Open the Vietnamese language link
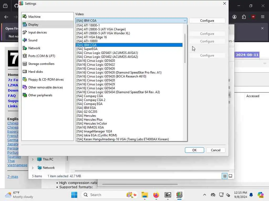269x201 pixels. (17, 165)
